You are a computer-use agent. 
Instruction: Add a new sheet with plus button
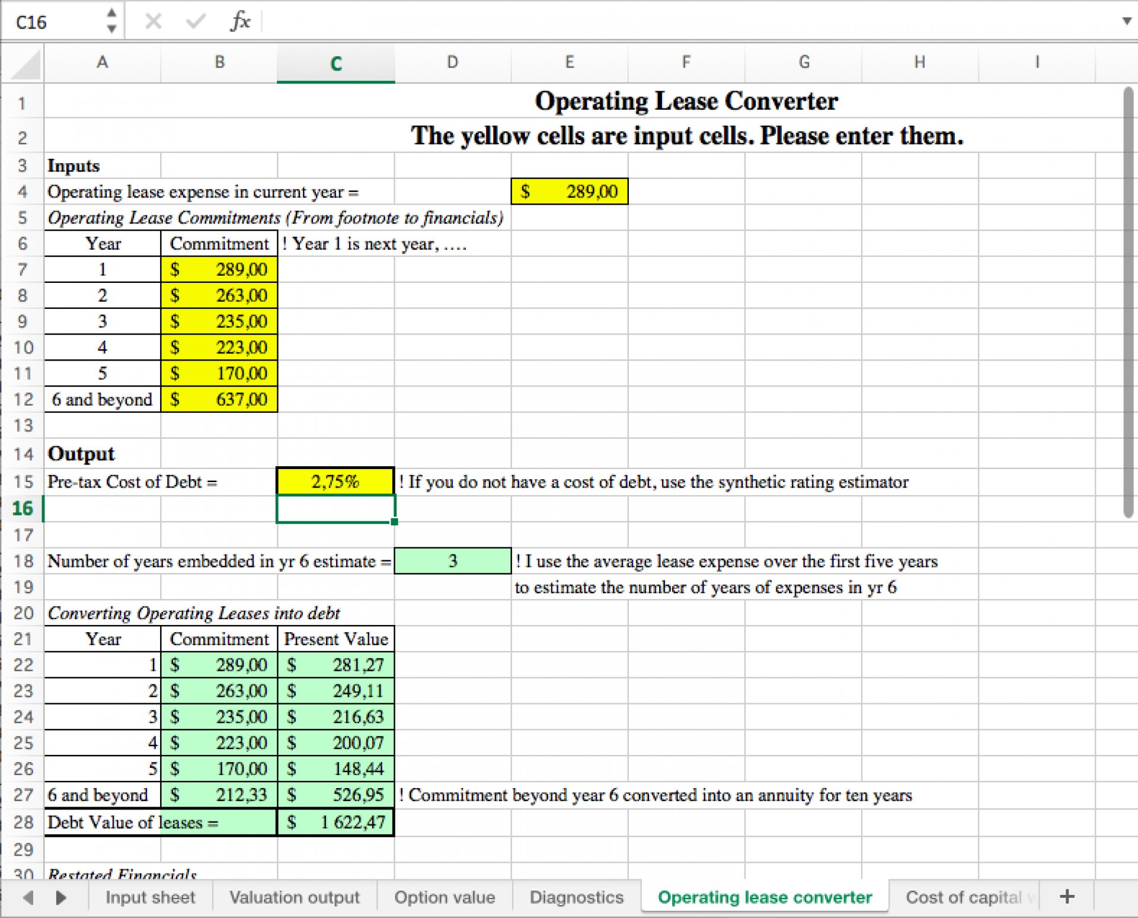(1067, 897)
